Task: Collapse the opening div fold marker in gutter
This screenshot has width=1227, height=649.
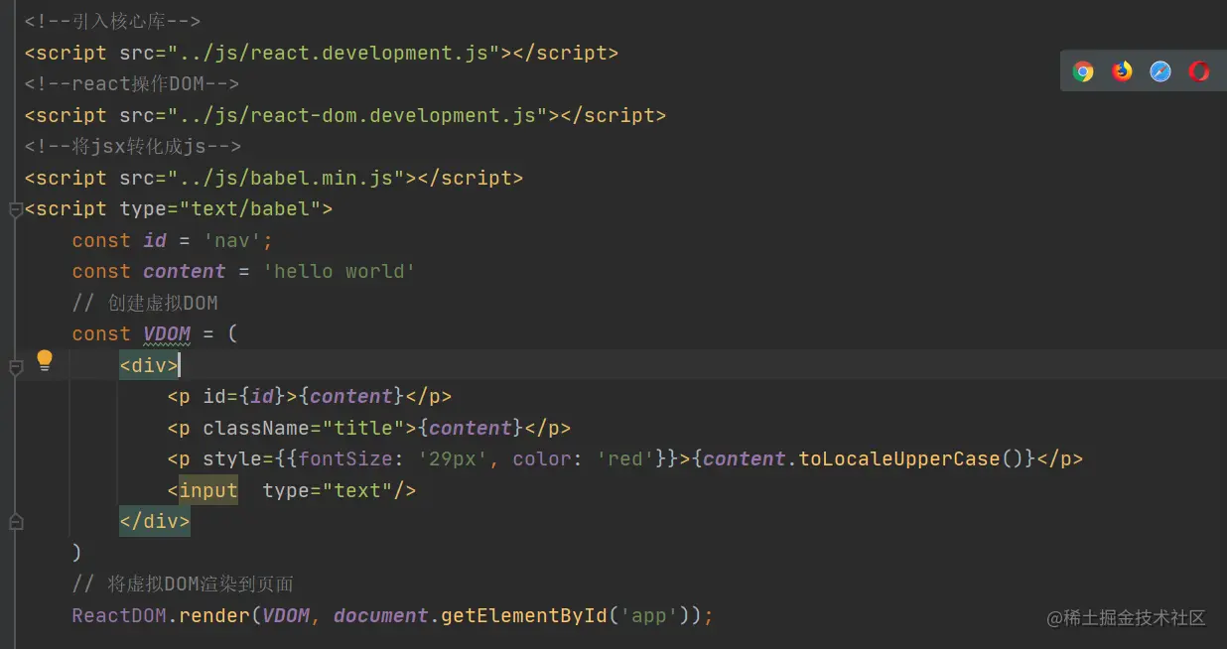Action: [15, 367]
